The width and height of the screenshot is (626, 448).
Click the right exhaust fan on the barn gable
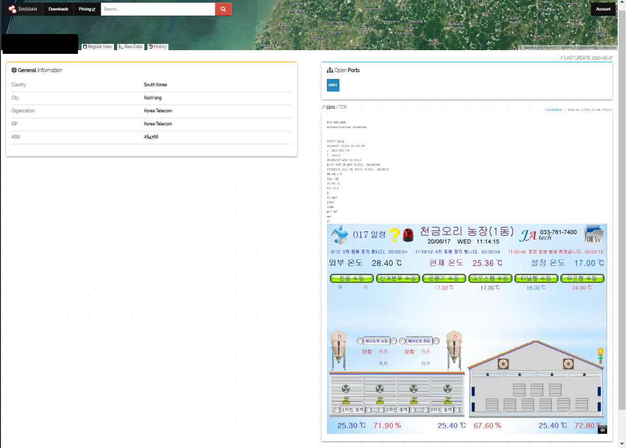click(568, 363)
